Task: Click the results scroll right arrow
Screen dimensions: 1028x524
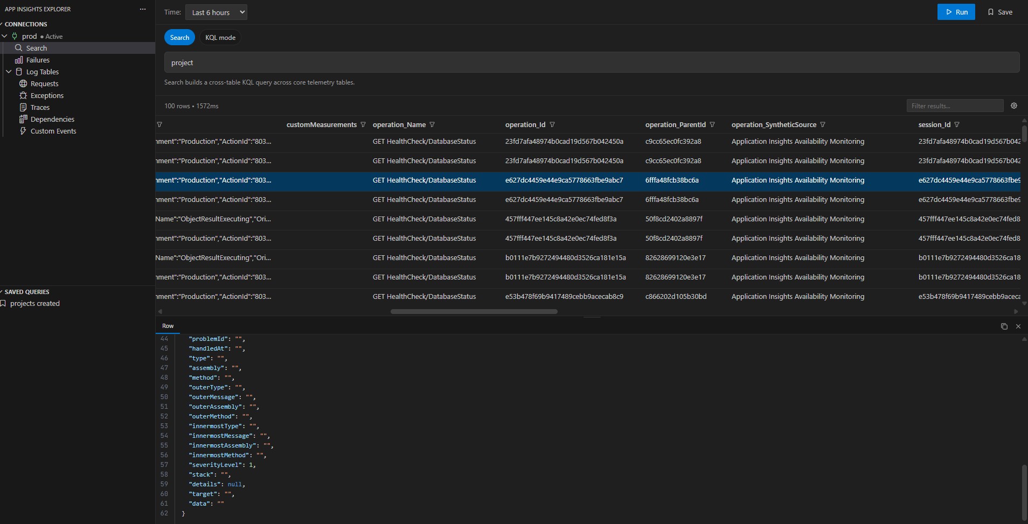Action: tap(1016, 311)
